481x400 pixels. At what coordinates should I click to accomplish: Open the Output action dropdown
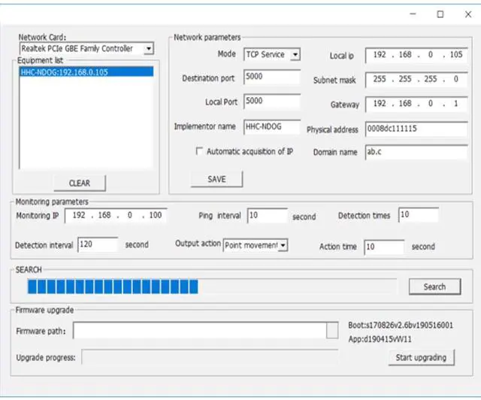tap(283, 245)
